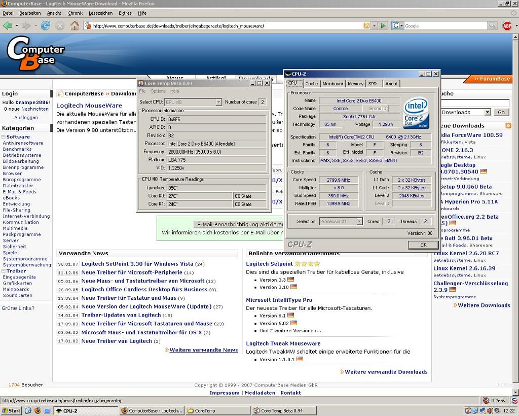Image resolution: width=519 pixels, height=416 pixels.
Task: Click the Core Temp title bar icon
Action: click(141, 83)
